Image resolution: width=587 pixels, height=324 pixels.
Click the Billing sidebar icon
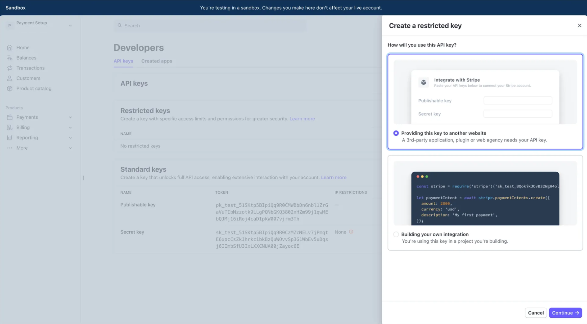10,127
